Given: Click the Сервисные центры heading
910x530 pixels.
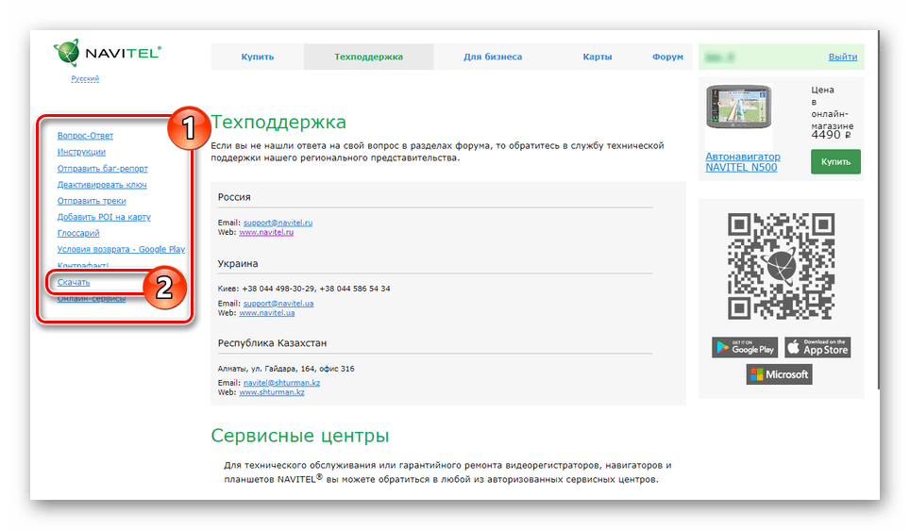Looking at the screenshot, I should pos(300,436).
